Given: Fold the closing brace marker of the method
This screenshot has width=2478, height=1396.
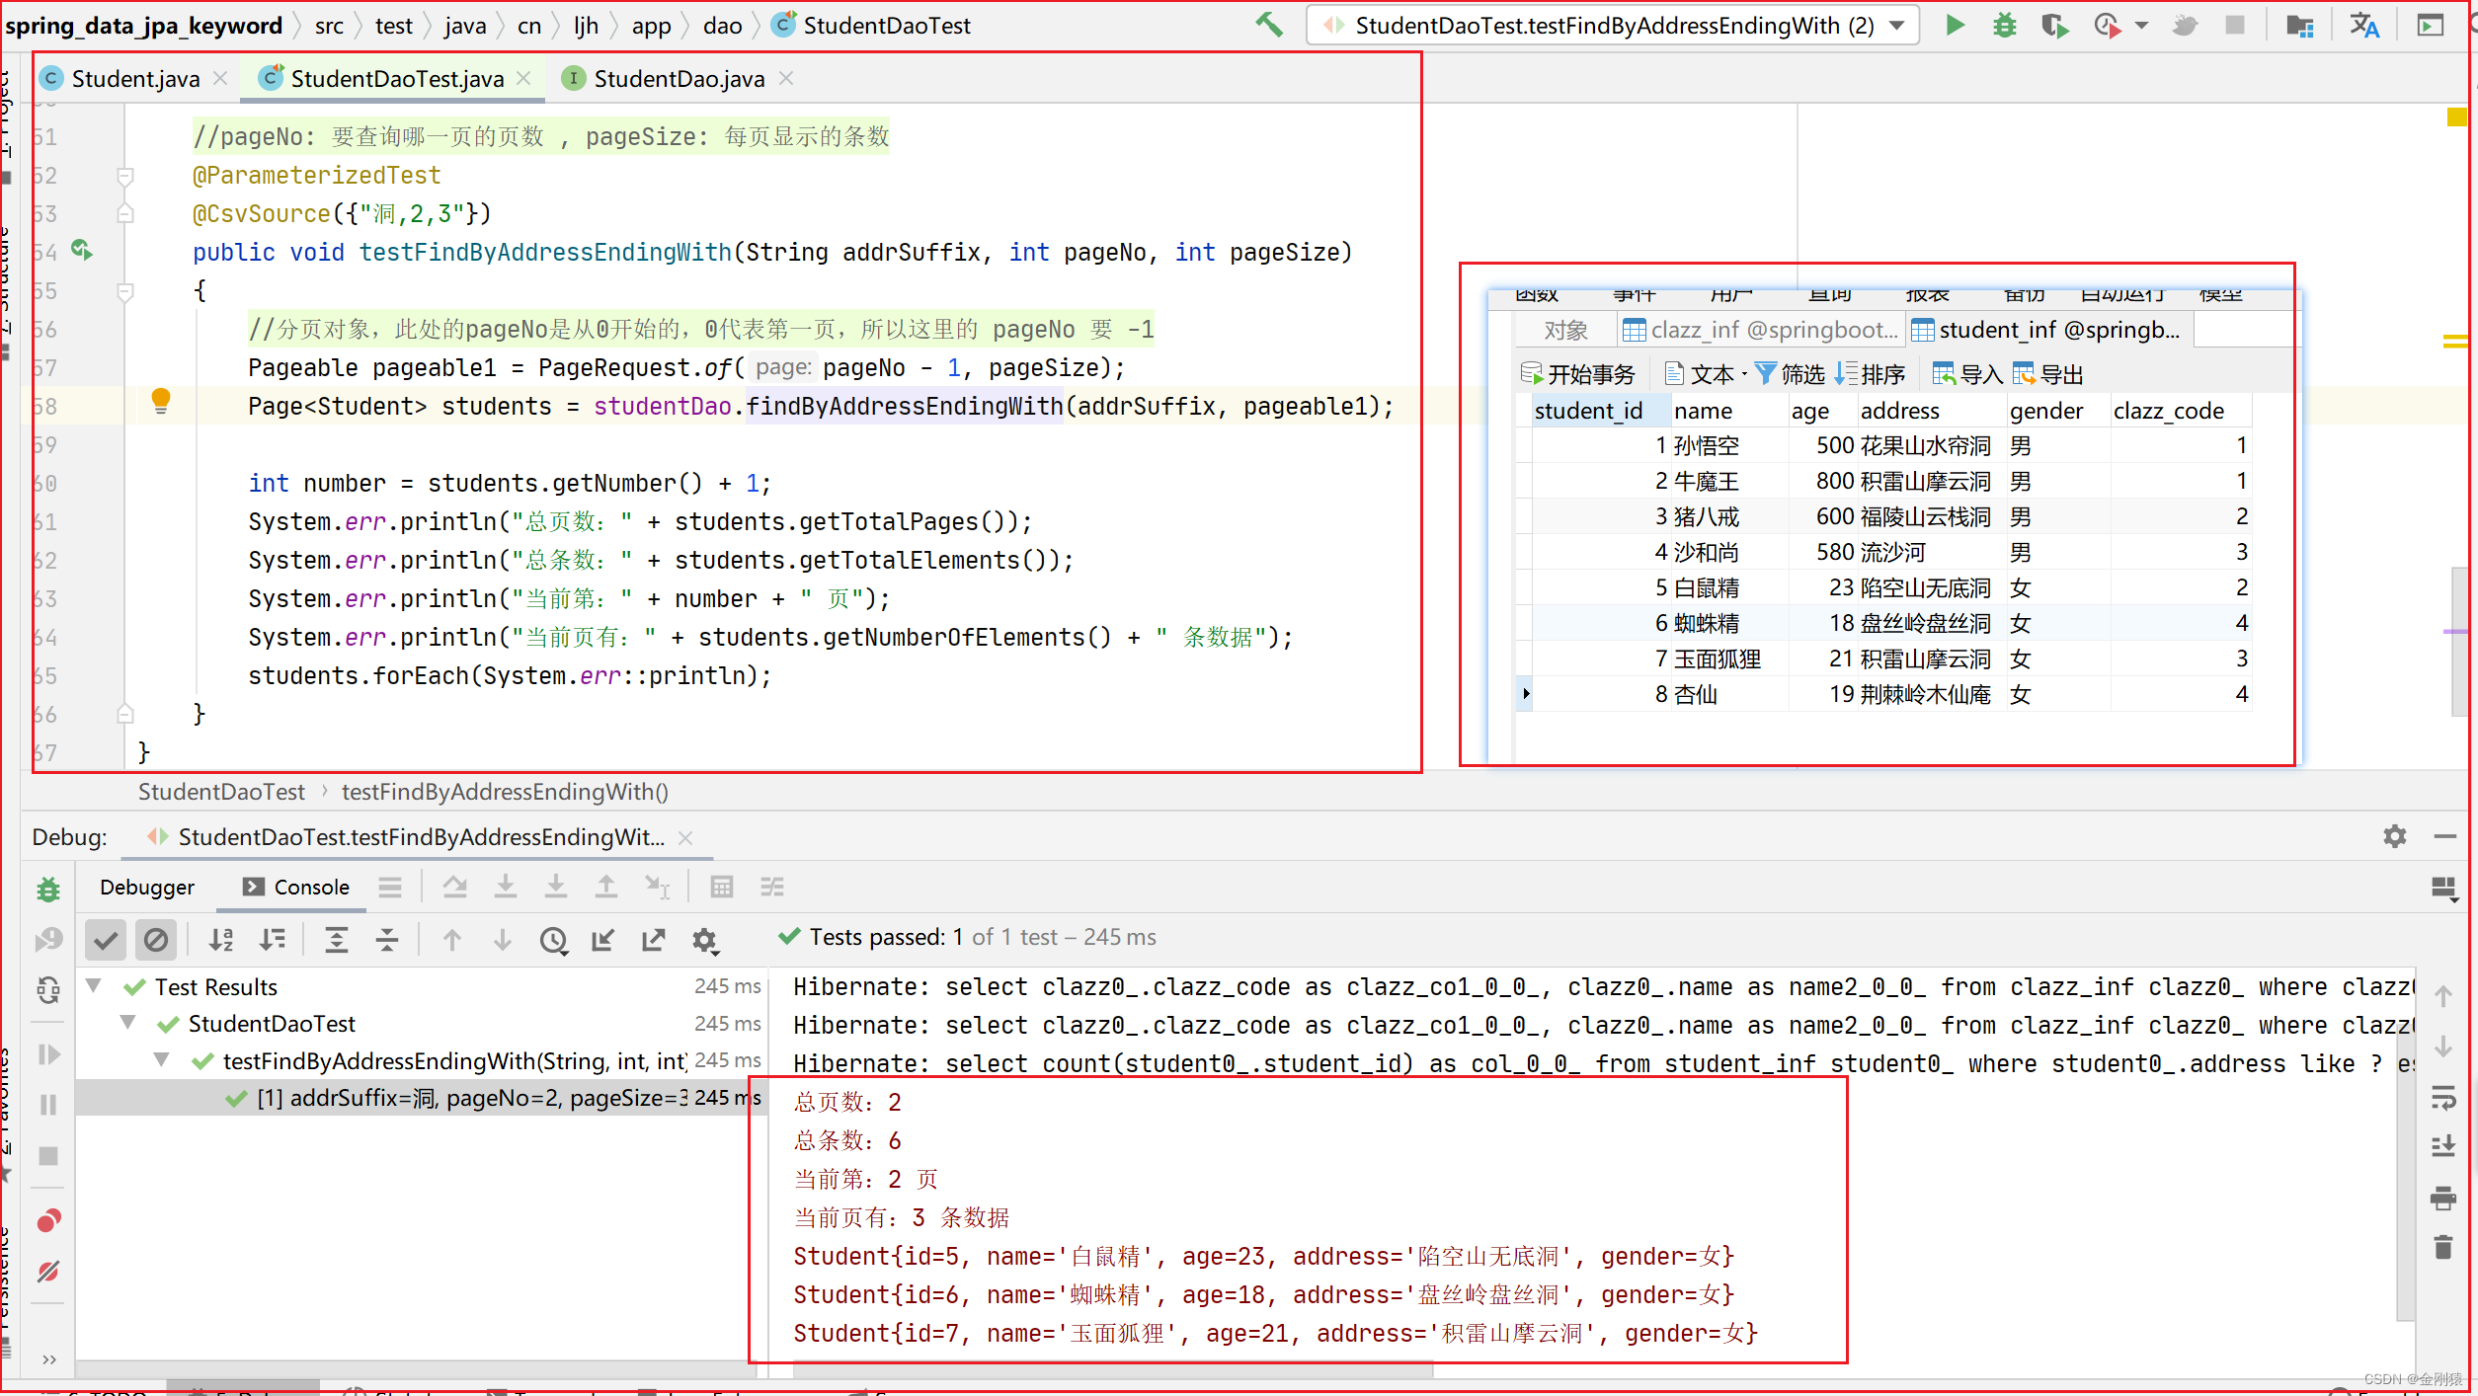Looking at the screenshot, I should coord(125,713).
